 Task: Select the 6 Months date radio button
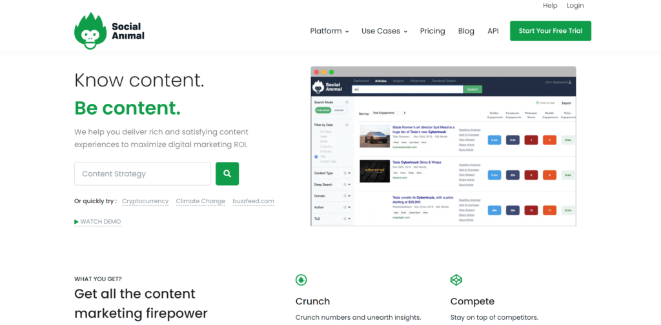[x=316, y=151]
